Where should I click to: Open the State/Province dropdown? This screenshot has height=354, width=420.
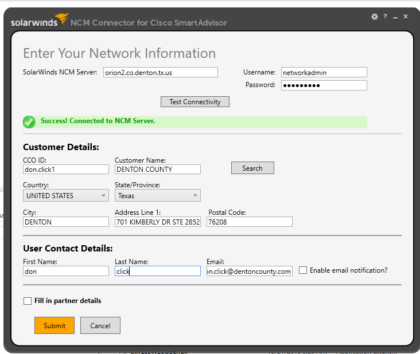coord(157,195)
